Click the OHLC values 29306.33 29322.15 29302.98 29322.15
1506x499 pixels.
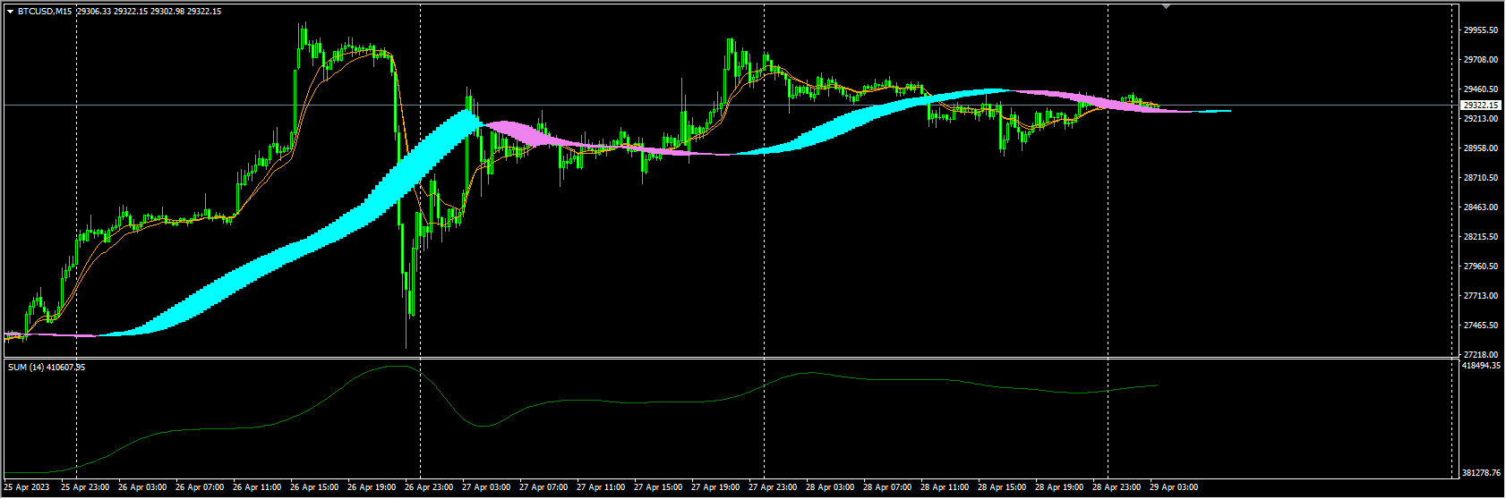click(150, 12)
